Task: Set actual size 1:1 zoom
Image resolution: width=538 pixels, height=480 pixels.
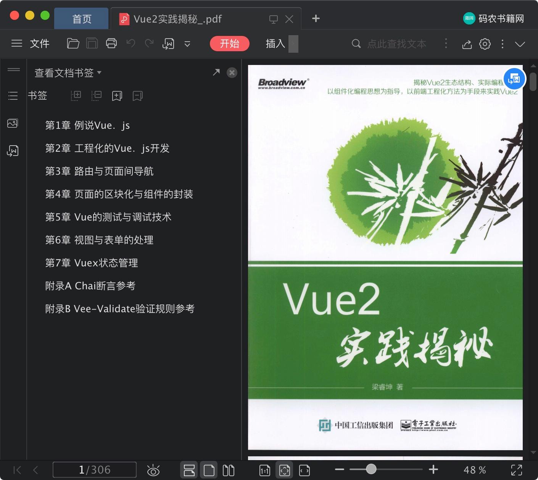Action: (265, 470)
